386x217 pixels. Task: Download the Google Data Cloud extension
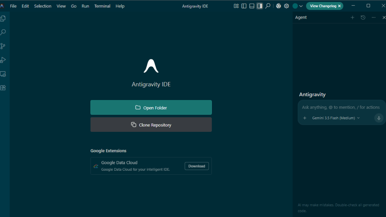click(x=197, y=166)
